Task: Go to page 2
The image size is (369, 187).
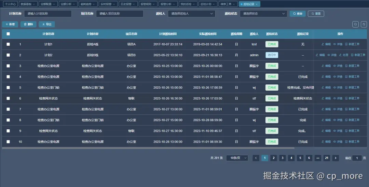Action: click(273, 158)
